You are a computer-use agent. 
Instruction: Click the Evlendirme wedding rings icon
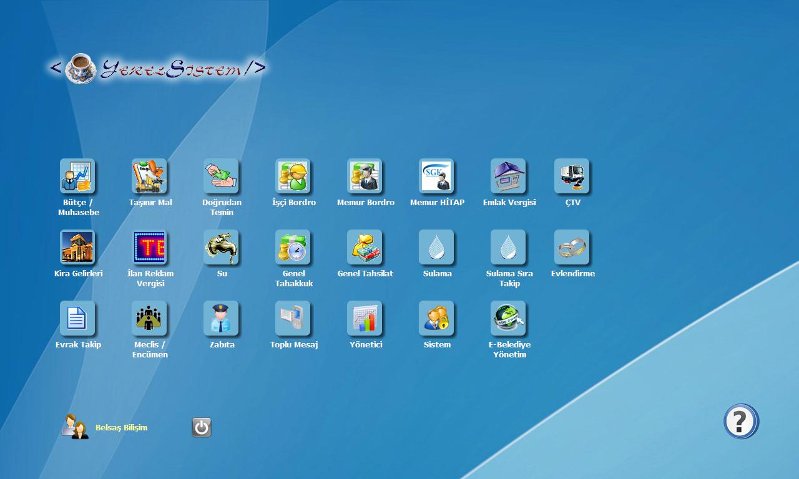point(572,247)
